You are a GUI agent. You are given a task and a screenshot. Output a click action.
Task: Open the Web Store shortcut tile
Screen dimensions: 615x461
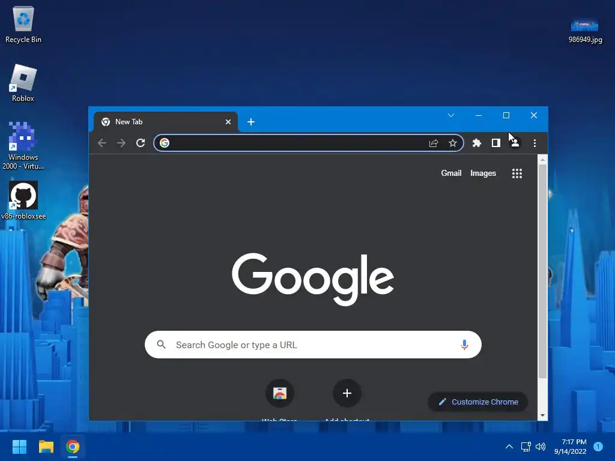pyautogui.click(x=280, y=393)
